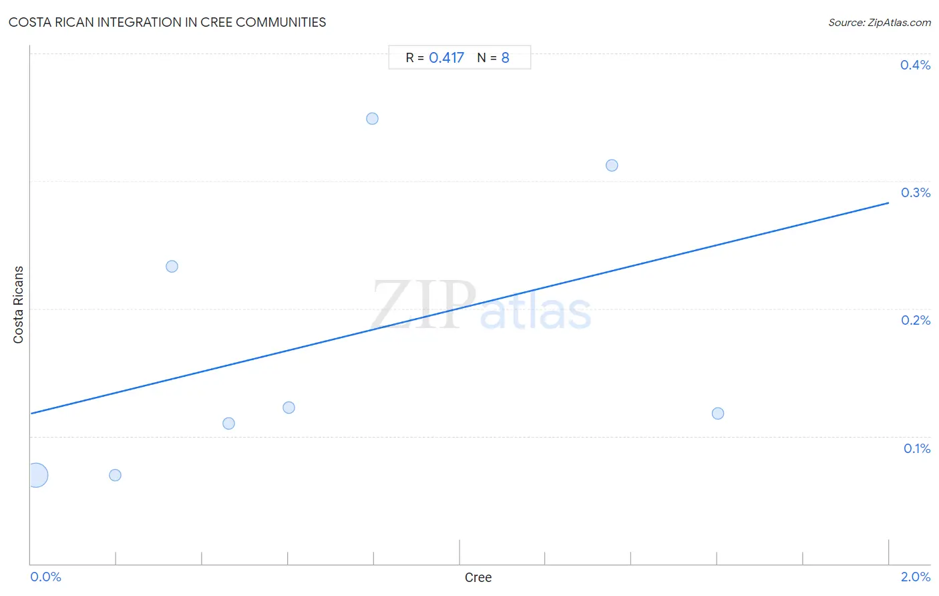Screen dimensions: 939x596
Task: Click the Costa Ricans y-axis label
Action: tap(18, 305)
